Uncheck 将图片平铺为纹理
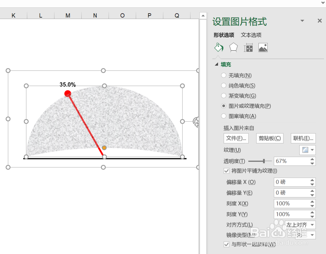The height and width of the screenshot is (254, 326). [x=226, y=171]
